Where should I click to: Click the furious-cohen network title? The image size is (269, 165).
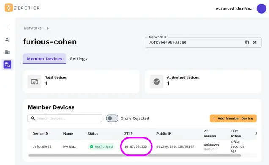point(50,42)
